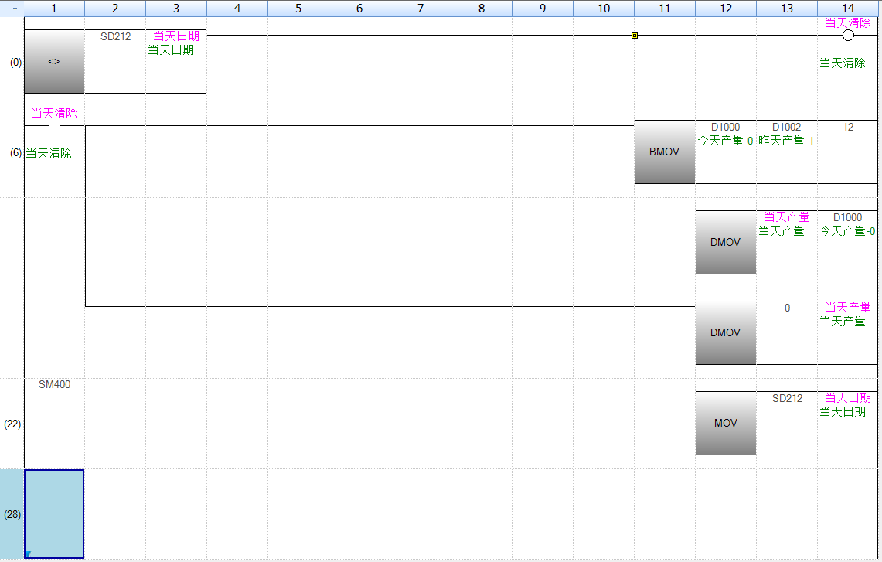This screenshot has height=562, width=882.
Task: Select the DMOV block above the zero-source DMOV
Action: coord(725,242)
